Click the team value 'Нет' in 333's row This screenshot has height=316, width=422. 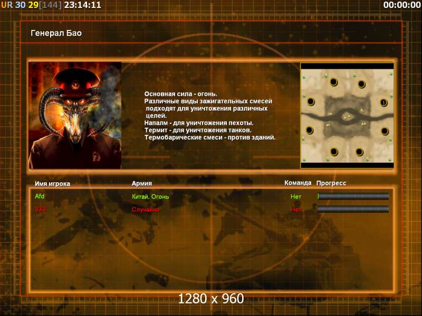[296, 209]
